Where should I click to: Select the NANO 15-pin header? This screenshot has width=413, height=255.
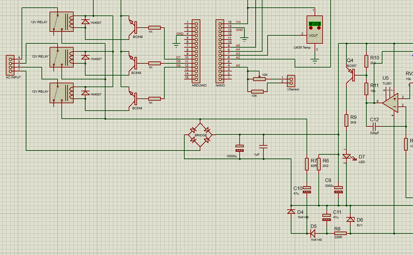coord(220,51)
